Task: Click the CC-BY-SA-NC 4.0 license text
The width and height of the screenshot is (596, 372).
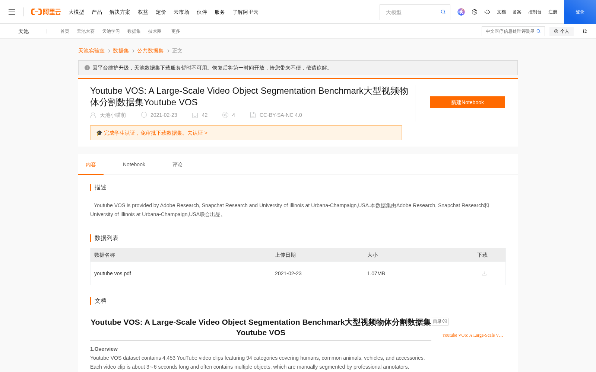Action: [x=281, y=115]
